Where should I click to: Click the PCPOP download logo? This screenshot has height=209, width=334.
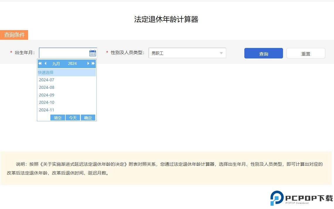click(302, 198)
